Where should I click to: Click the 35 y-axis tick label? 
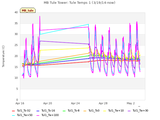pyautogui.click(x=16, y=23)
